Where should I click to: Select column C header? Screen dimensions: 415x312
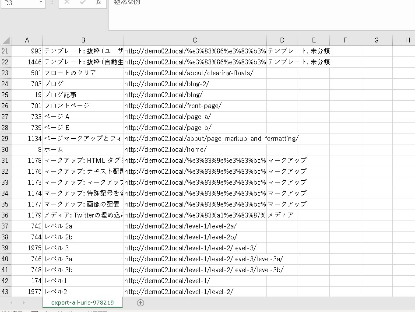195,40
